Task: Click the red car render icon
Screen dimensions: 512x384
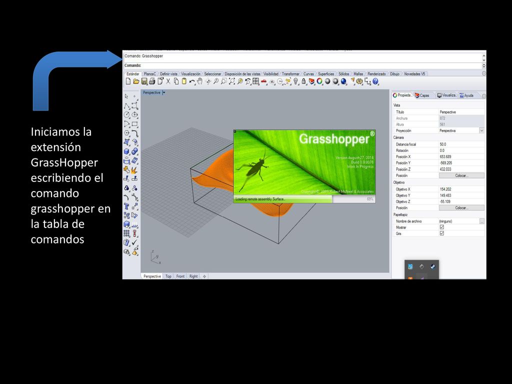Action: [x=264, y=81]
